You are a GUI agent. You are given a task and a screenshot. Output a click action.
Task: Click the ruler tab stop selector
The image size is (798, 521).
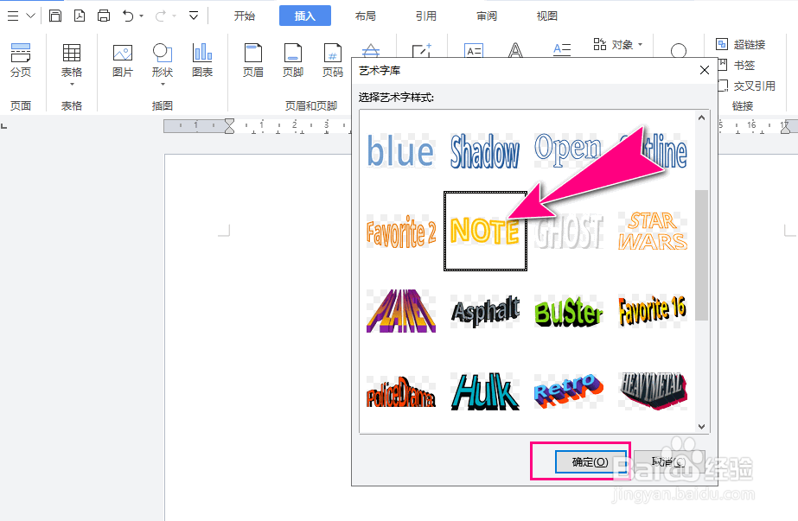pyautogui.click(x=4, y=125)
